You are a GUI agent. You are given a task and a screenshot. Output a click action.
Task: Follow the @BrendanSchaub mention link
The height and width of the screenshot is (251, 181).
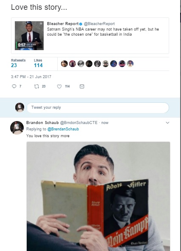coord(63,129)
